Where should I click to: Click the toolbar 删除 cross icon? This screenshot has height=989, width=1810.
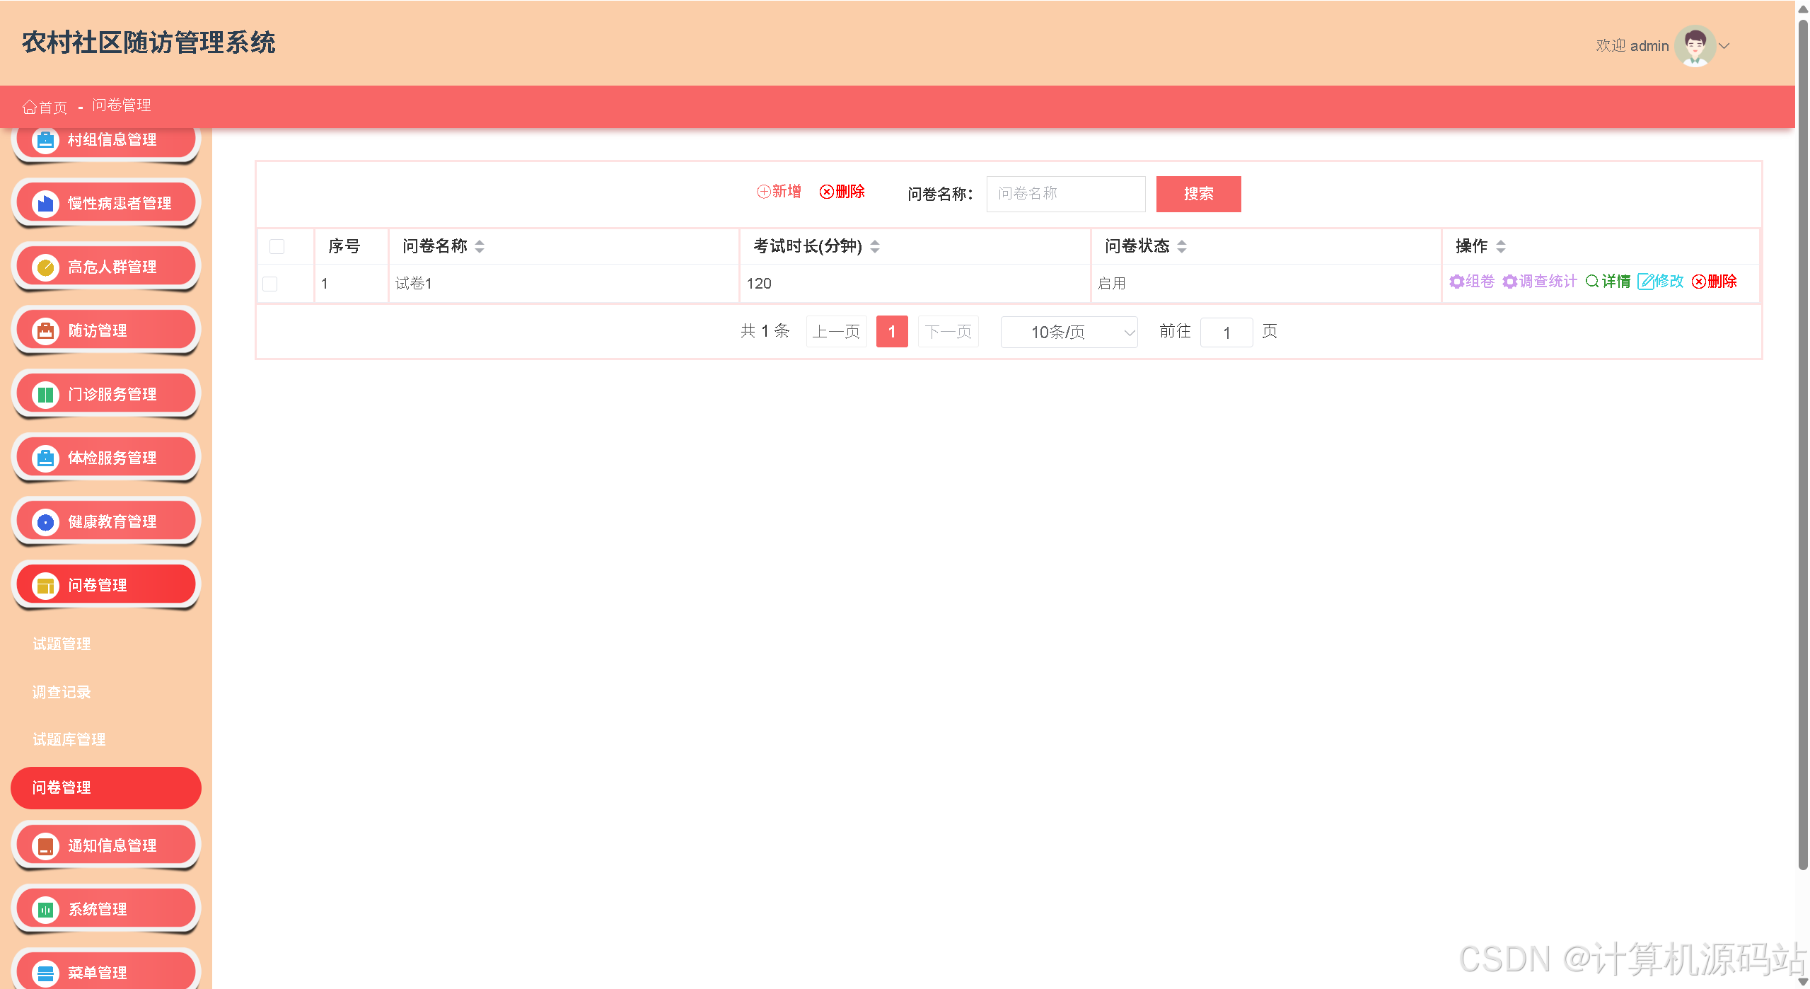click(826, 192)
